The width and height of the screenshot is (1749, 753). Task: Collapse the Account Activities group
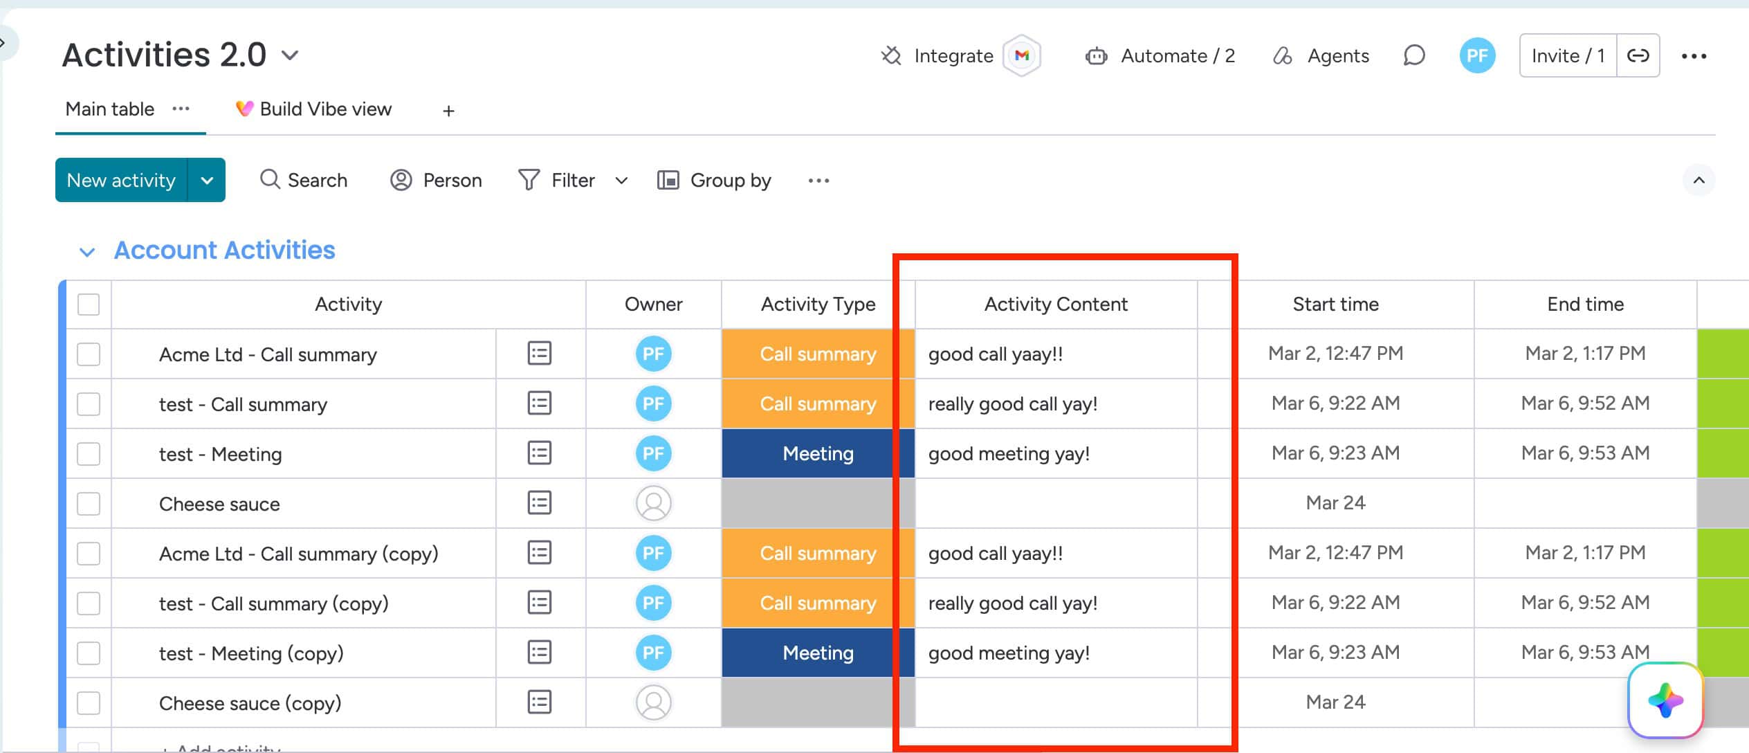[87, 251]
